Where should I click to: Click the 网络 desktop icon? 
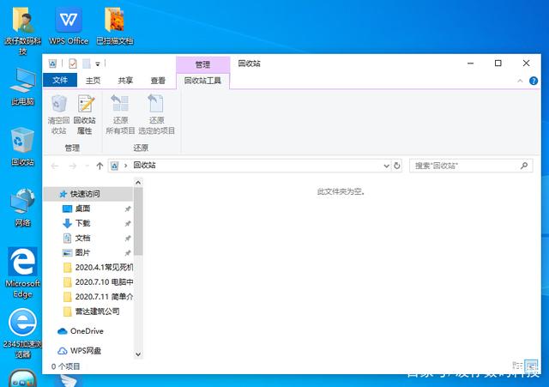pyautogui.click(x=23, y=208)
